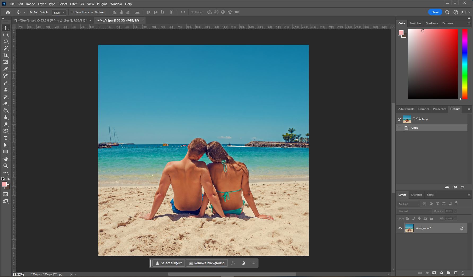This screenshot has width=473, height=277.
Task: Select the Hand tool
Action: [6, 159]
